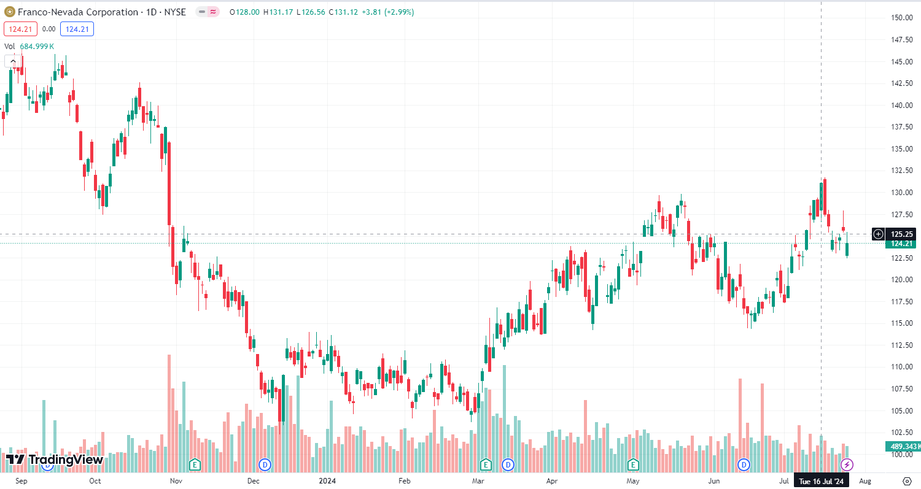Screen dimensions: 921x489
Task: Open the earnings marker near November
Action: click(x=195, y=464)
